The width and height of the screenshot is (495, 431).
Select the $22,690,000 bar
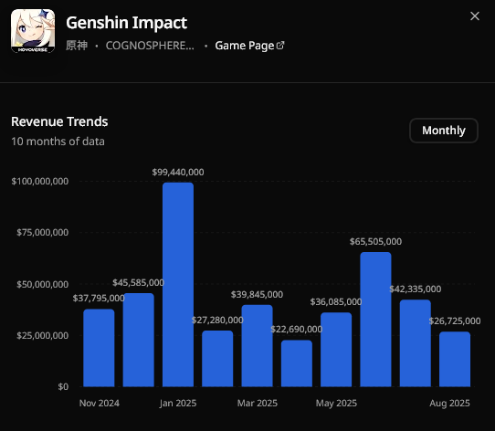click(297, 363)
